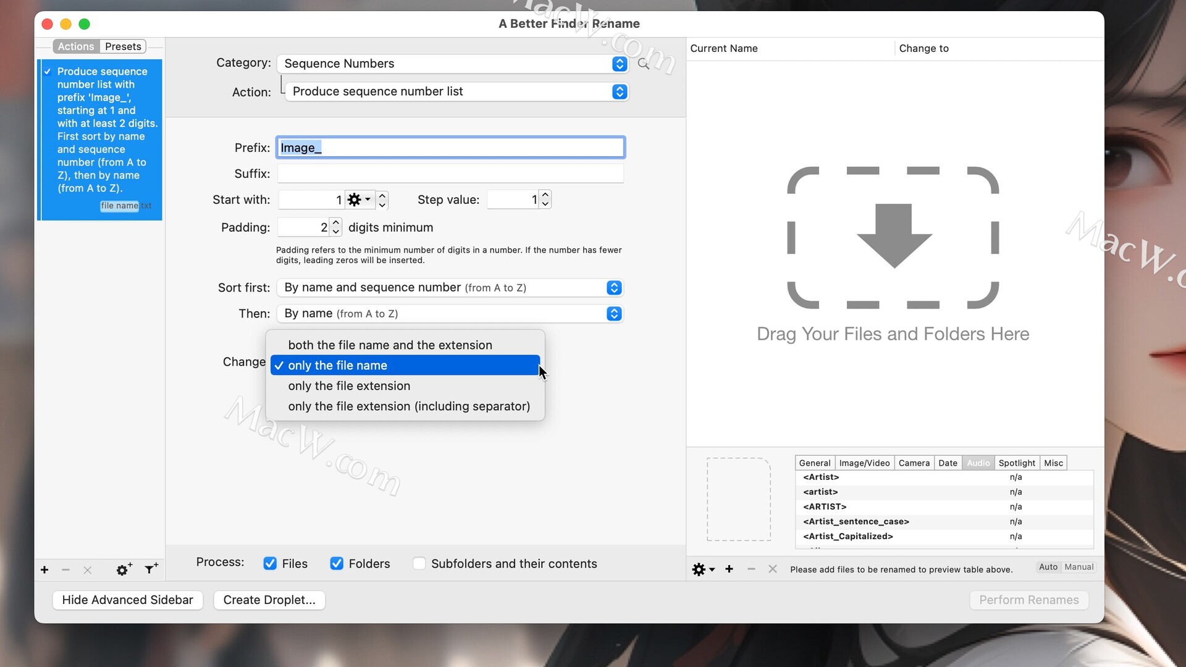Select the <ARTIST> uppercase tag row
The width and height of the screenshot is (1186, 667).
click(x=944, y=507)
